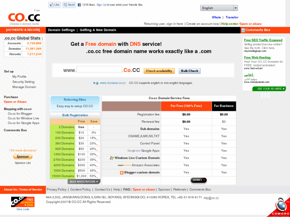Click About Us in footer
290x217 pixels.
(x=10, y=190)
